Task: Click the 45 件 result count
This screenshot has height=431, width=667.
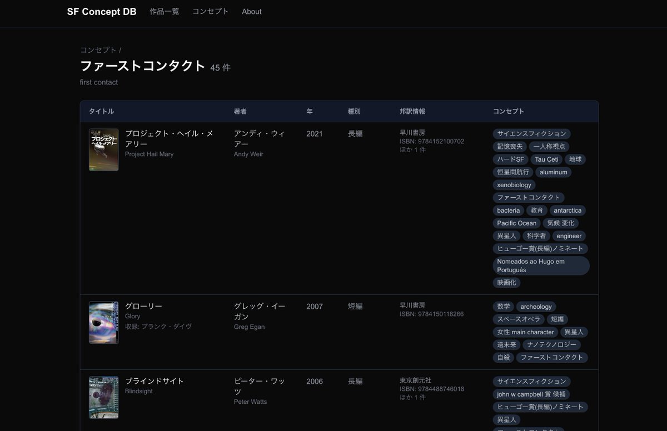Action: [220, 68]
